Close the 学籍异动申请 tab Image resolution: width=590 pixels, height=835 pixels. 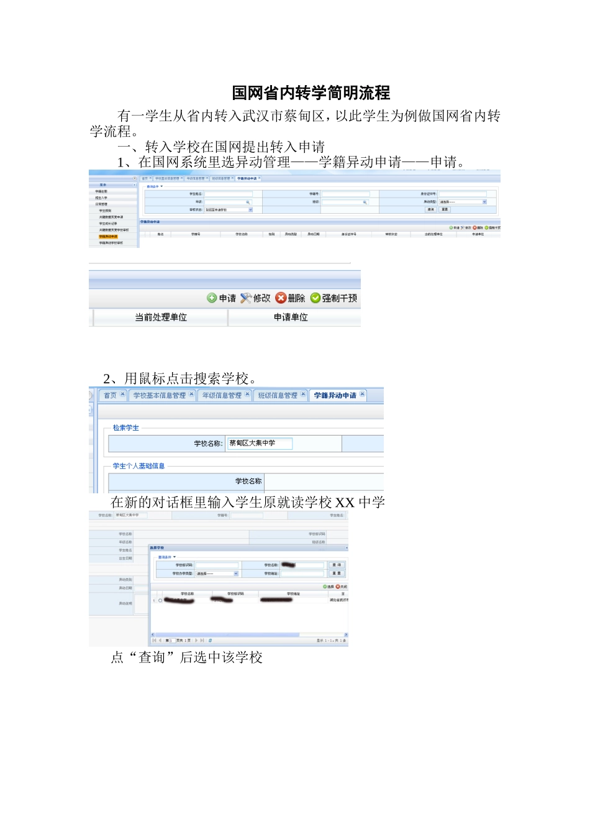[362, 395]
